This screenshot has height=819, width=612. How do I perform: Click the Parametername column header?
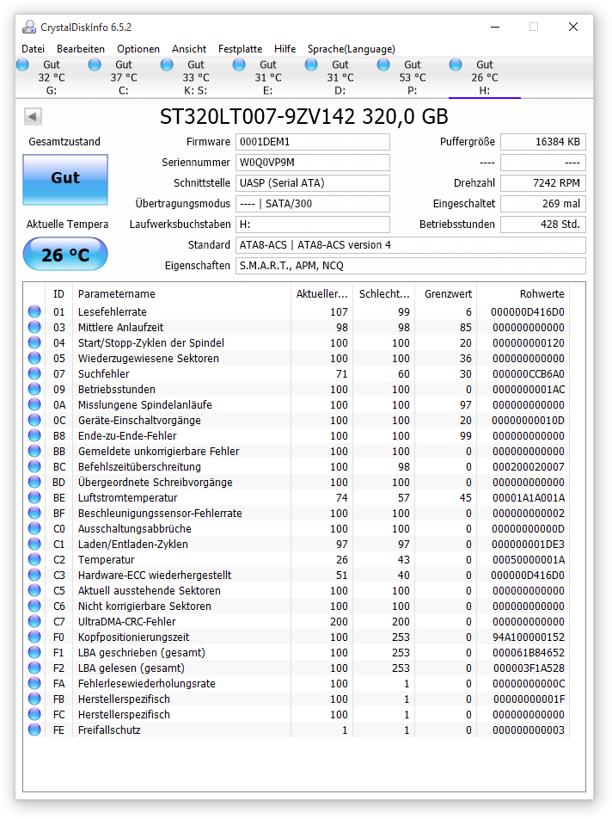coord(181,293)
